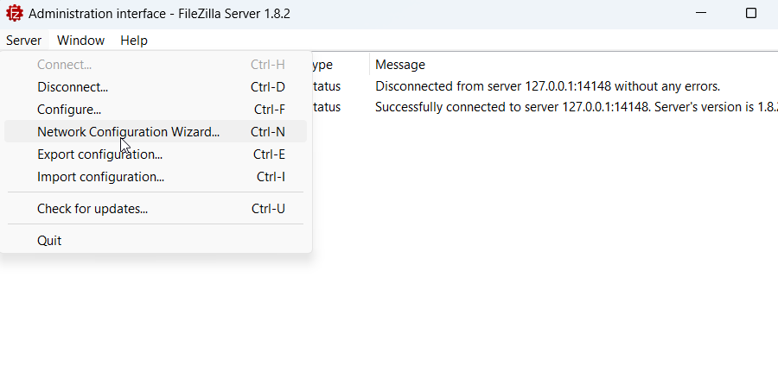Select the 'Successfully connected to server' log message
The height and width of the screenshot is (378, 778).
click(576, 107)
